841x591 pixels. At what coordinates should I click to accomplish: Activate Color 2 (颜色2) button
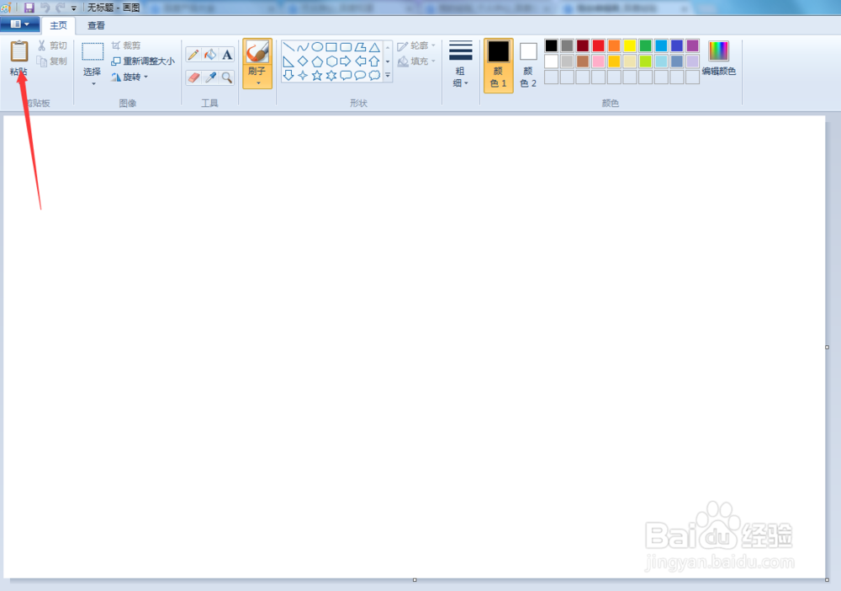(x=528, y=65)
